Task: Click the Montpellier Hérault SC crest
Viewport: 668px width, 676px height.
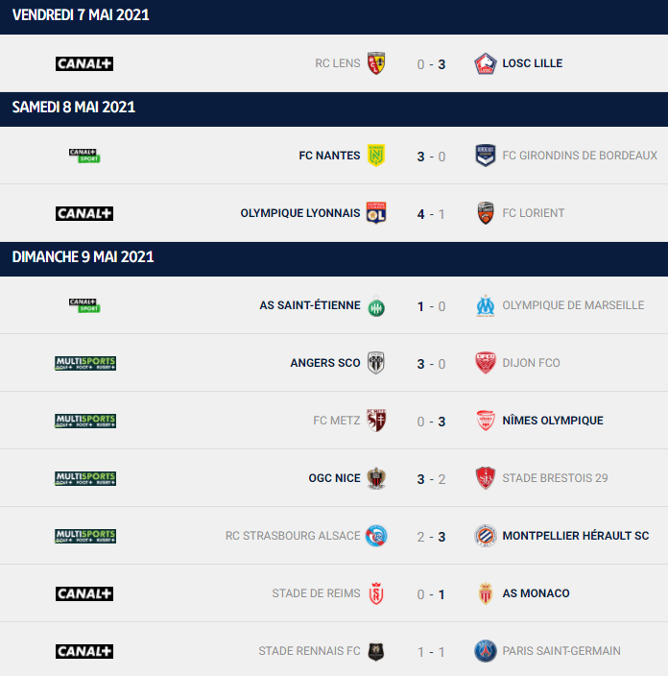Action: [x=486, y=536]
